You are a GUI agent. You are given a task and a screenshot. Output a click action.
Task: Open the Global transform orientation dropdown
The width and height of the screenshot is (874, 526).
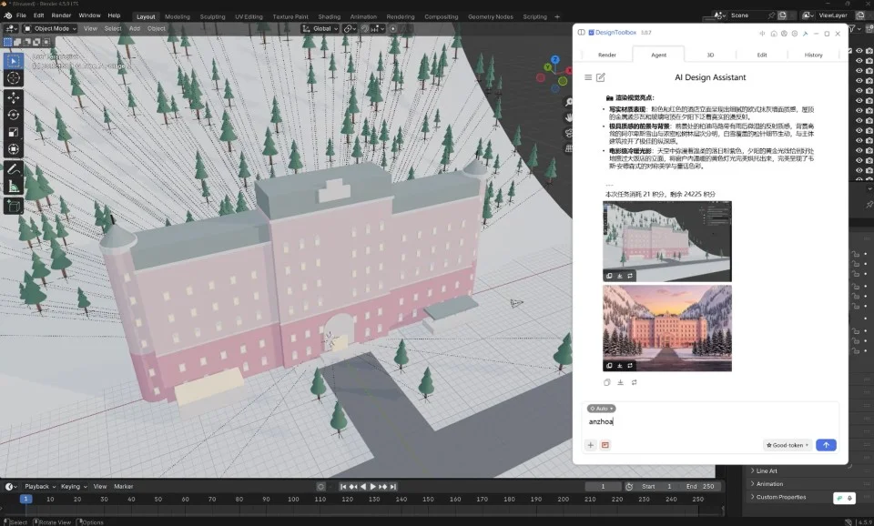point(320,28)
